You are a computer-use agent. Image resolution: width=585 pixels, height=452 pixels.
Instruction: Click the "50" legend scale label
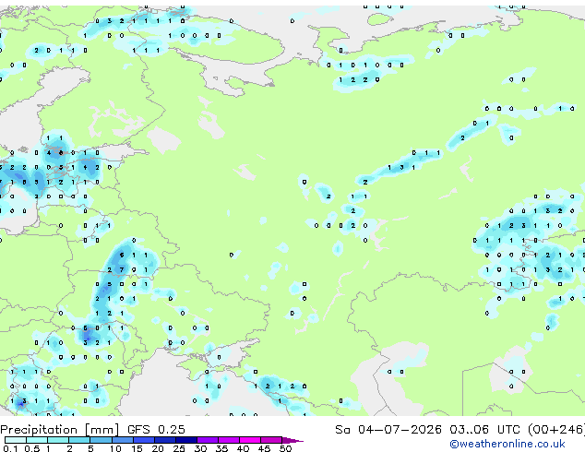click(x=285, y=448)
